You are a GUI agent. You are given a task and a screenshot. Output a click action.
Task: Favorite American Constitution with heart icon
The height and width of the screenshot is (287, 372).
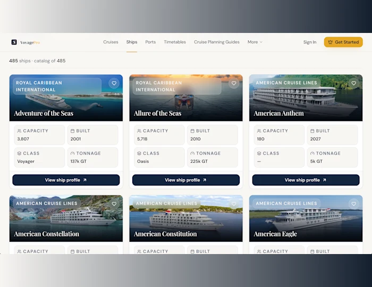coord(234,204)
